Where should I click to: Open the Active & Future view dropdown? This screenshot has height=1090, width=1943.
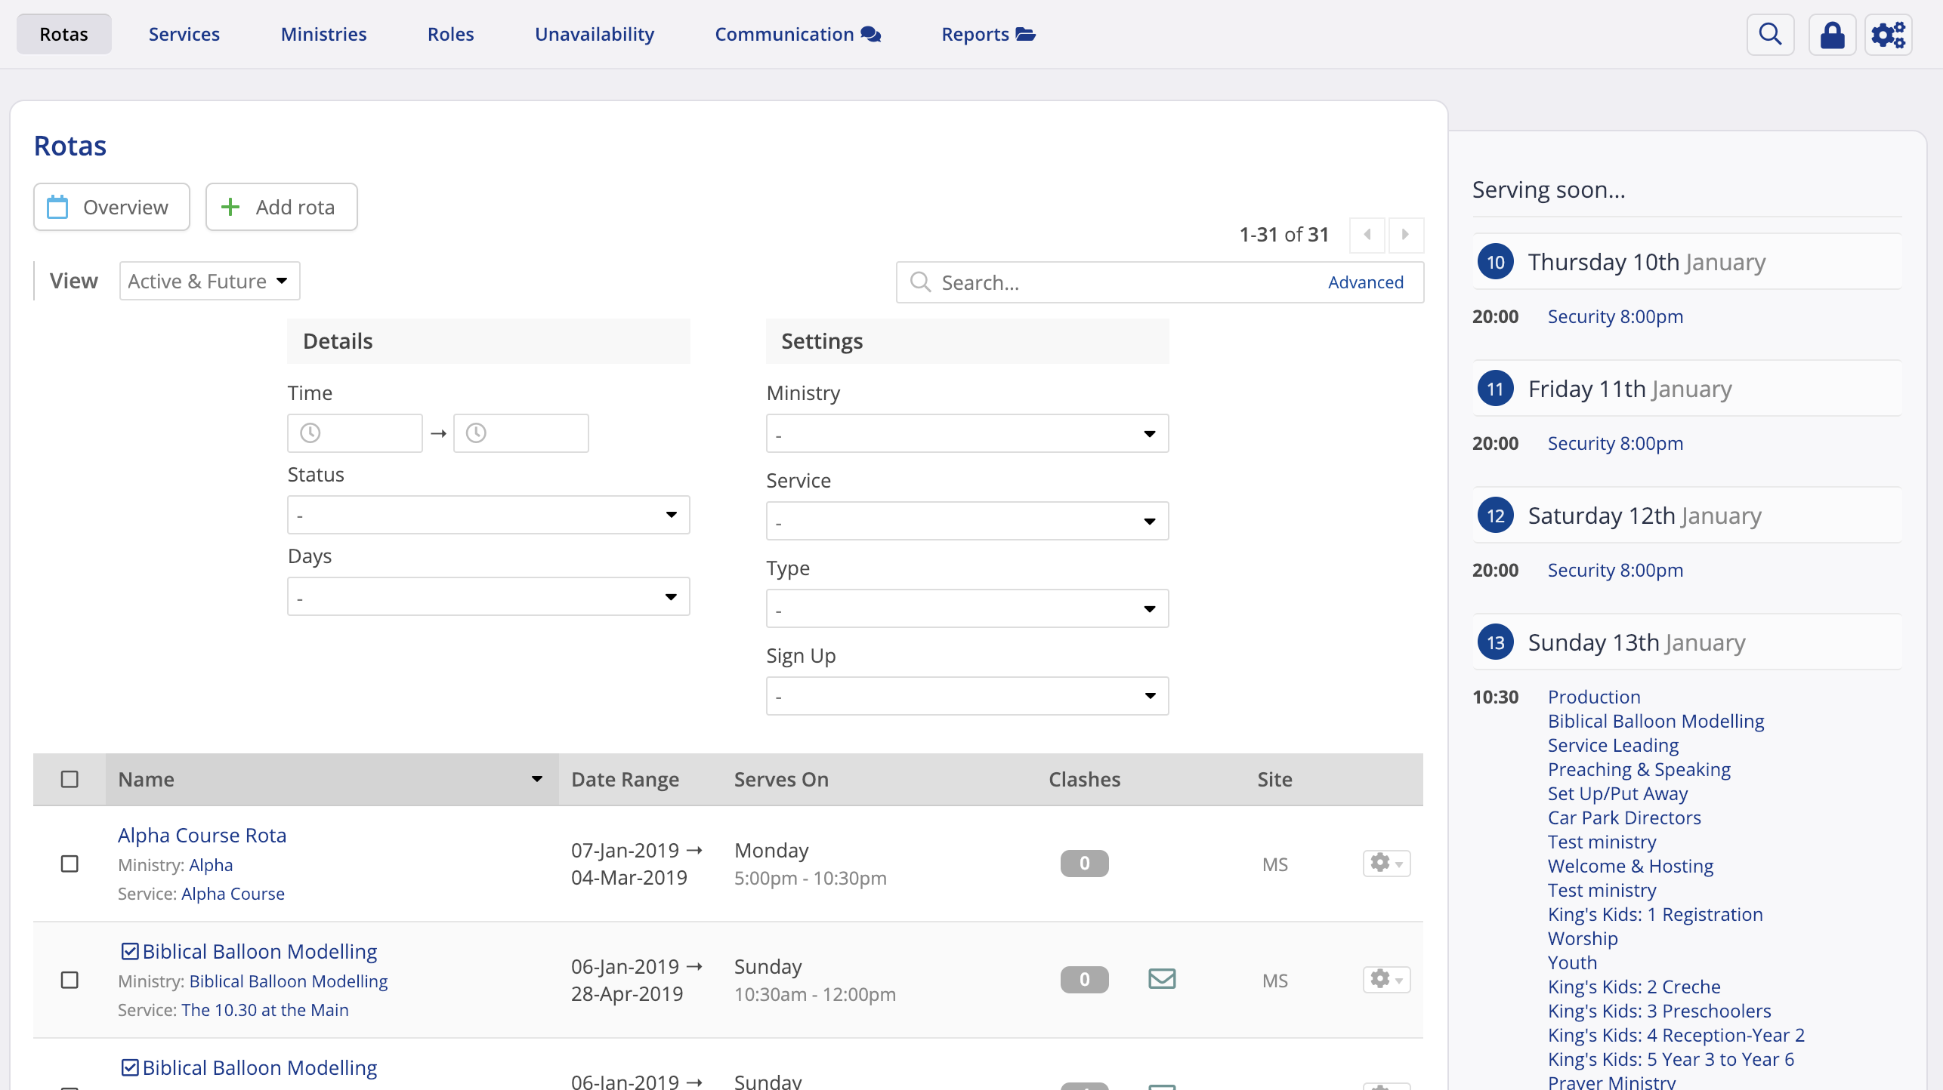click(x=209, y=281)
